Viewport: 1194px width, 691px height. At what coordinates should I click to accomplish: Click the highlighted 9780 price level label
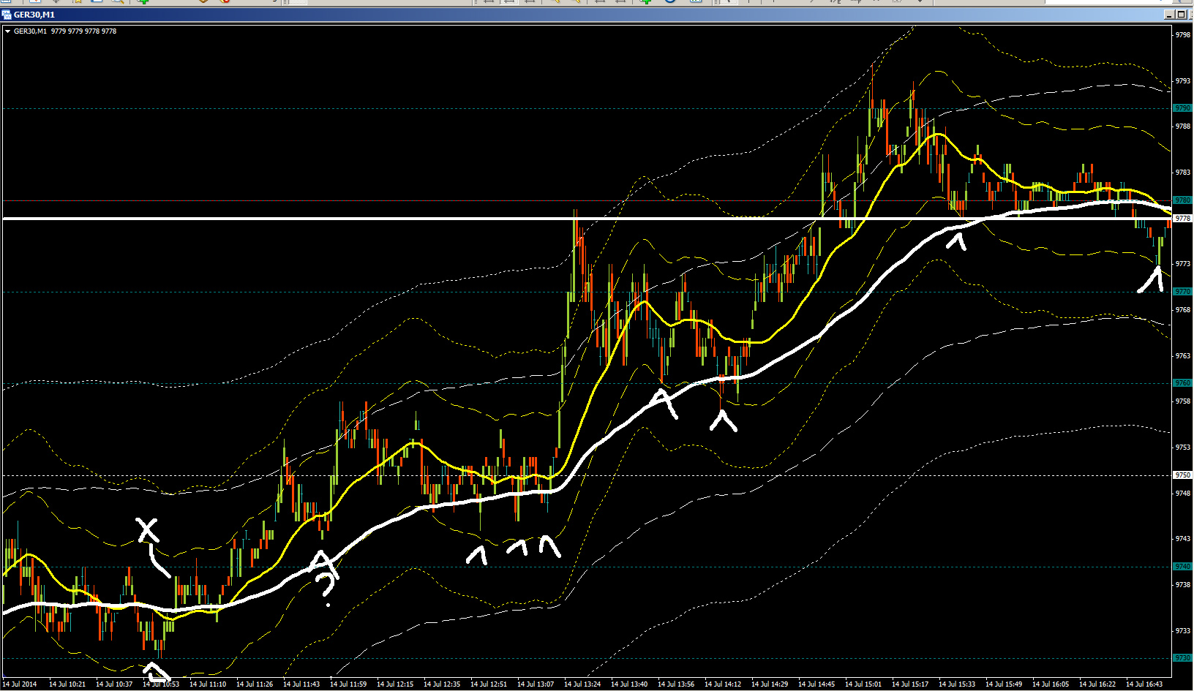click(1182, 200)
